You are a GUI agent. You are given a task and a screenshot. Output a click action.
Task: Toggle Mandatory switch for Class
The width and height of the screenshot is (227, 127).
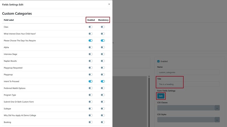(x=103, y=27)
